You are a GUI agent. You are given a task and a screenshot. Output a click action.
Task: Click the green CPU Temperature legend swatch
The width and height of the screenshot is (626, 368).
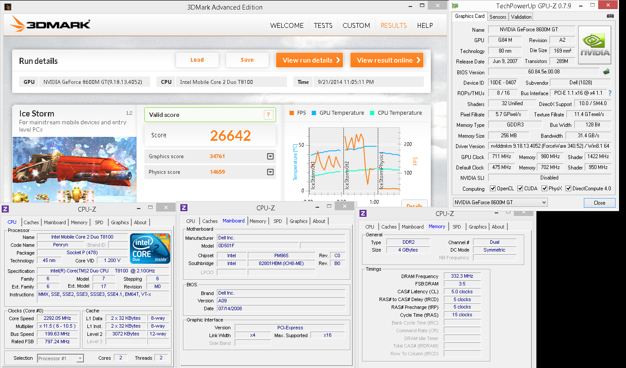tap(372, 113)
